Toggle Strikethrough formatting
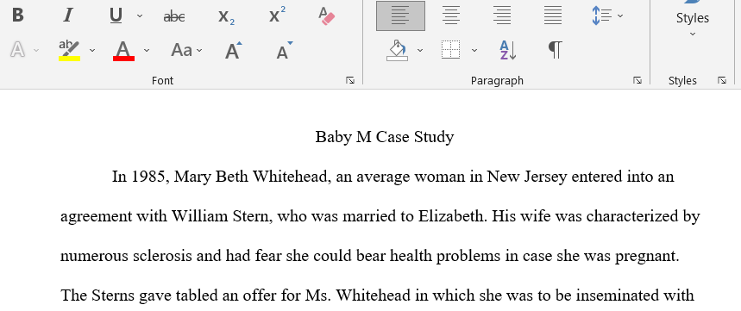 tap(174, 16)
